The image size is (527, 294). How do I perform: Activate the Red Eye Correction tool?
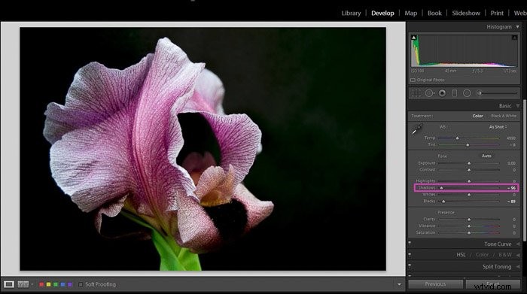pyautogui.click(x=442, y=93)
